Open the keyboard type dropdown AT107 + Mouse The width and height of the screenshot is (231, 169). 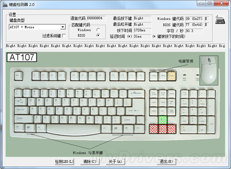pyautogui.click(x=63, y=27)
